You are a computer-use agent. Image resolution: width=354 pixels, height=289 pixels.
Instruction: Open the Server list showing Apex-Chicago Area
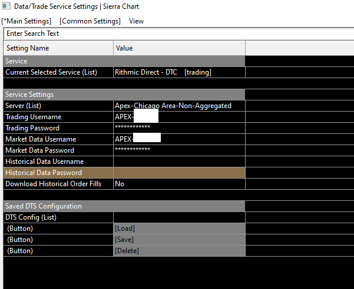coord(179,106)
